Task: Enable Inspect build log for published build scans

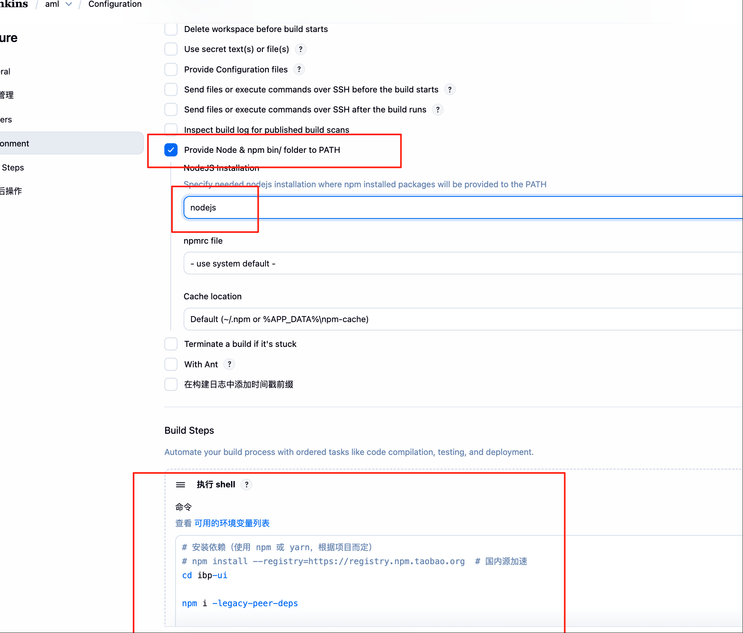Action: 171,130
